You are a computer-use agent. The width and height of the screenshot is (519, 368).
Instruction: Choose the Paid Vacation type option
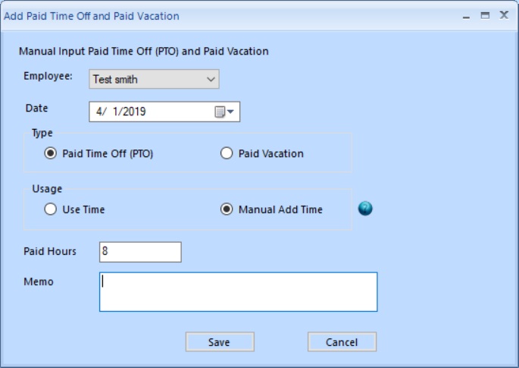coord(227,153)
